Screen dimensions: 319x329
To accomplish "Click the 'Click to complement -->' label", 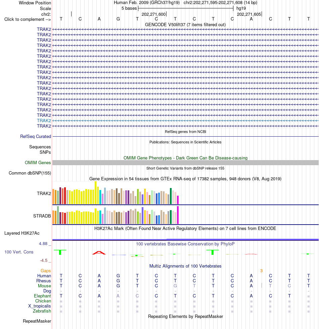I will 28,19.
